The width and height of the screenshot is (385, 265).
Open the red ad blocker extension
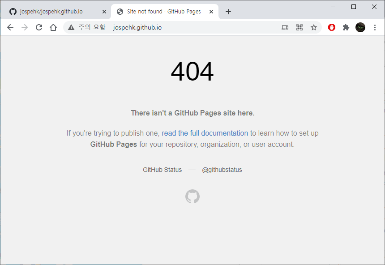(x=332, y=27)
